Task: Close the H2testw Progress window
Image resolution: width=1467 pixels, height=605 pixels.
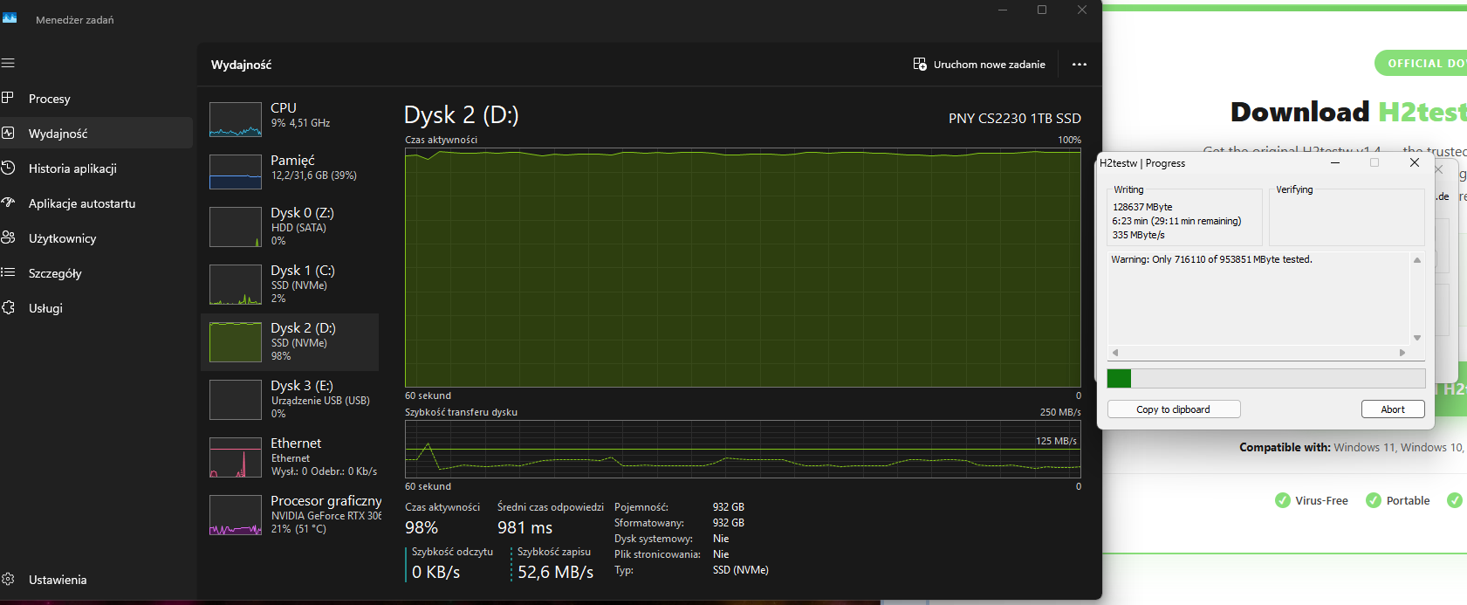Action: click(x=1415, y=163)
